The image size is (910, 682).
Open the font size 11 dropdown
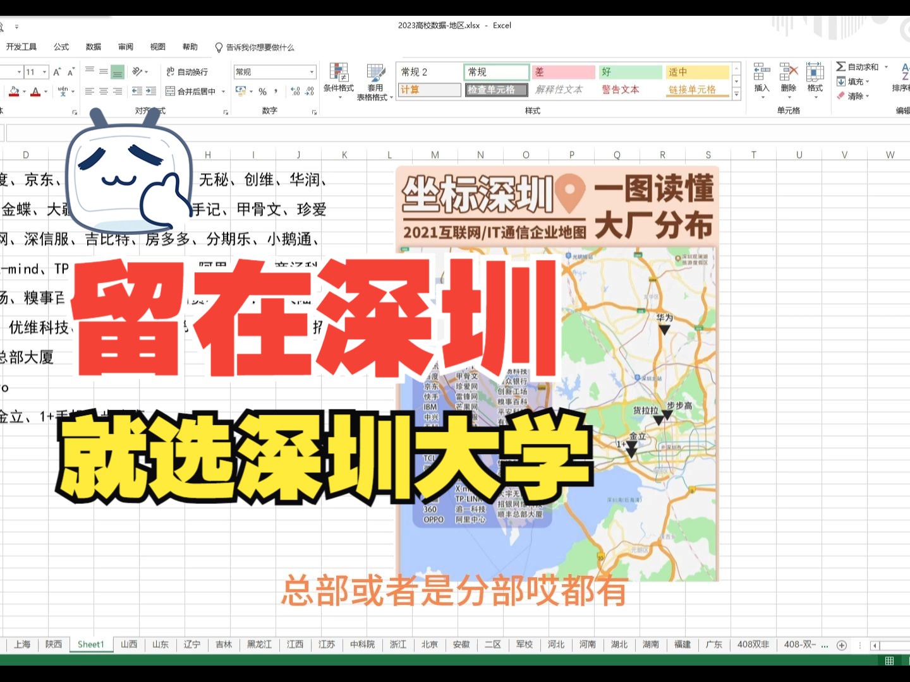(x=45, y=72)
